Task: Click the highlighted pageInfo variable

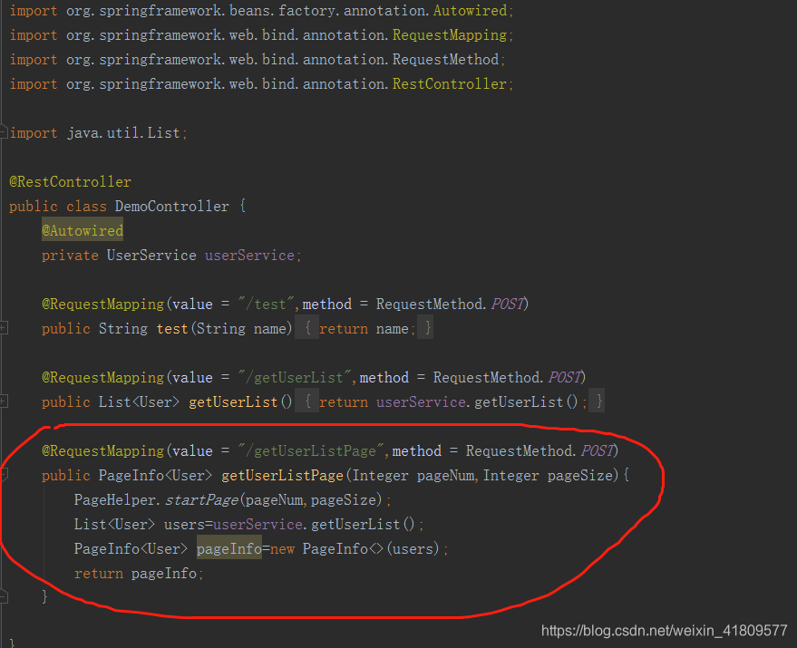Action: (x=229, y=549)
